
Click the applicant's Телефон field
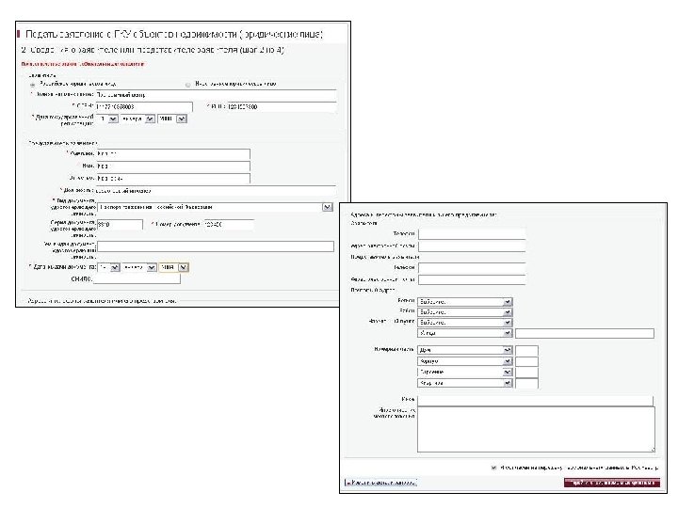pyautogui.click(x=472, y=234)
